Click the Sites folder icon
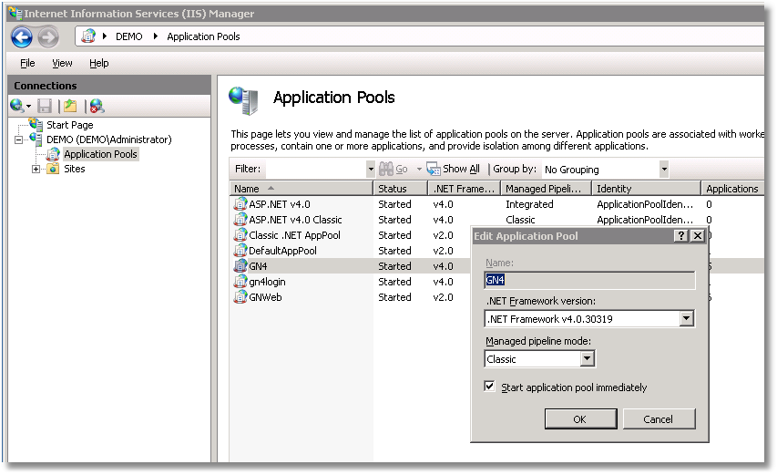 53,169
